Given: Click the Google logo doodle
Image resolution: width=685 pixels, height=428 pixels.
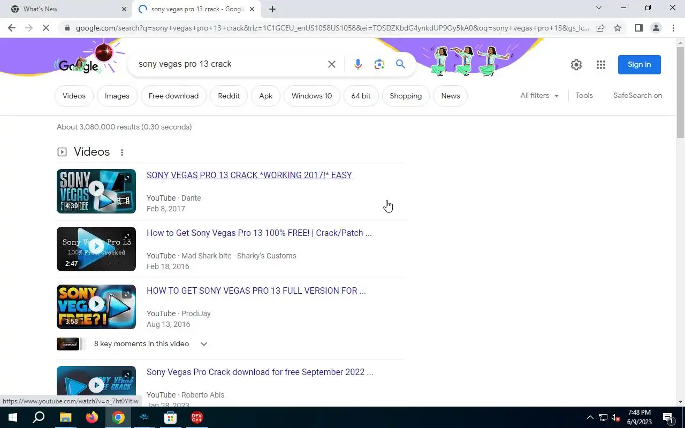Looking at the screenshot, I should (x=79, y=65).
